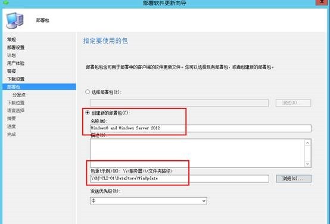Image resolution: width=330 pixels, height=224 pixels.
Task: Click the title bar app icon
Action: click(6, 2)
